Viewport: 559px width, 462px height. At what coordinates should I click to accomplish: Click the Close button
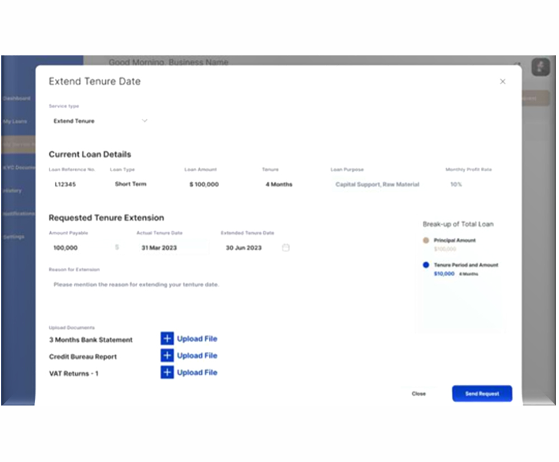419,394
